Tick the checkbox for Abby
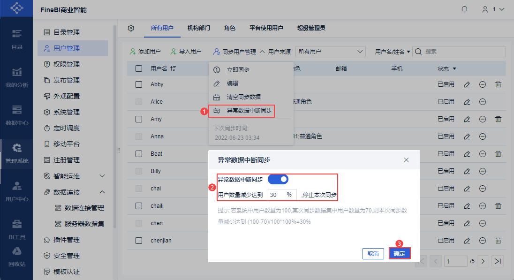The width and height of the screenshot is (514, 280). click(139, 84)
